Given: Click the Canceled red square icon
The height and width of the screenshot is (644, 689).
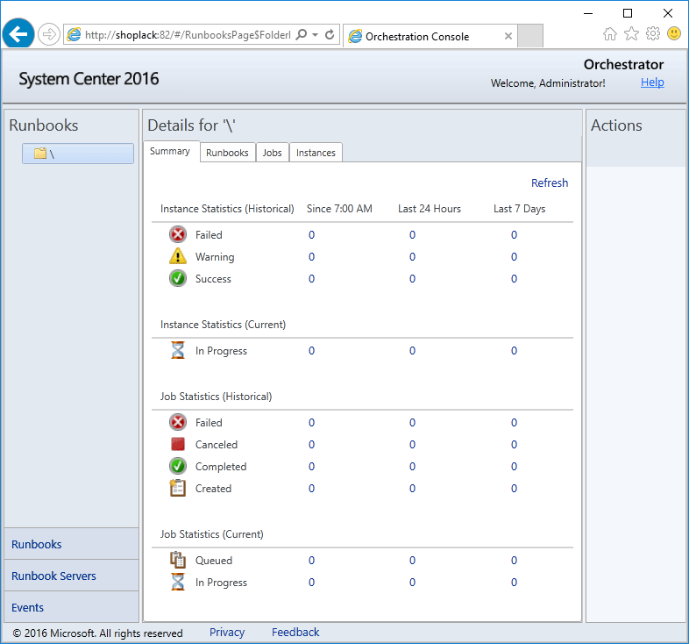Looking at the screenshot, I should tap(178, 444).
